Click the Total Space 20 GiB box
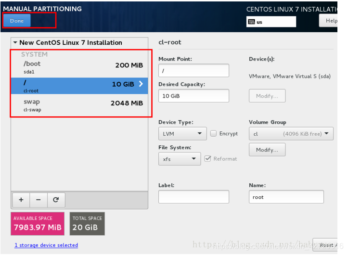This screenshot has height=255, width=348. 87,224
